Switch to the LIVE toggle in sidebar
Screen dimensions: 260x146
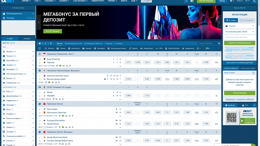[x=9, y=38]
